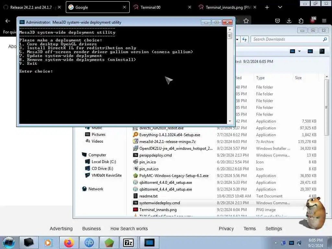This screenshot has width=332, height=249.
Task: Select systemwidedeploy.cmd file
Action: click(157, 203)
